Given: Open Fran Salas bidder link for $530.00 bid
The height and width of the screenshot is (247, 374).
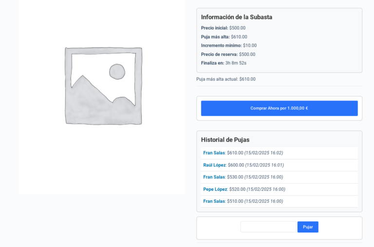Looking at the screenshot, I should click(x=214, y=177).
